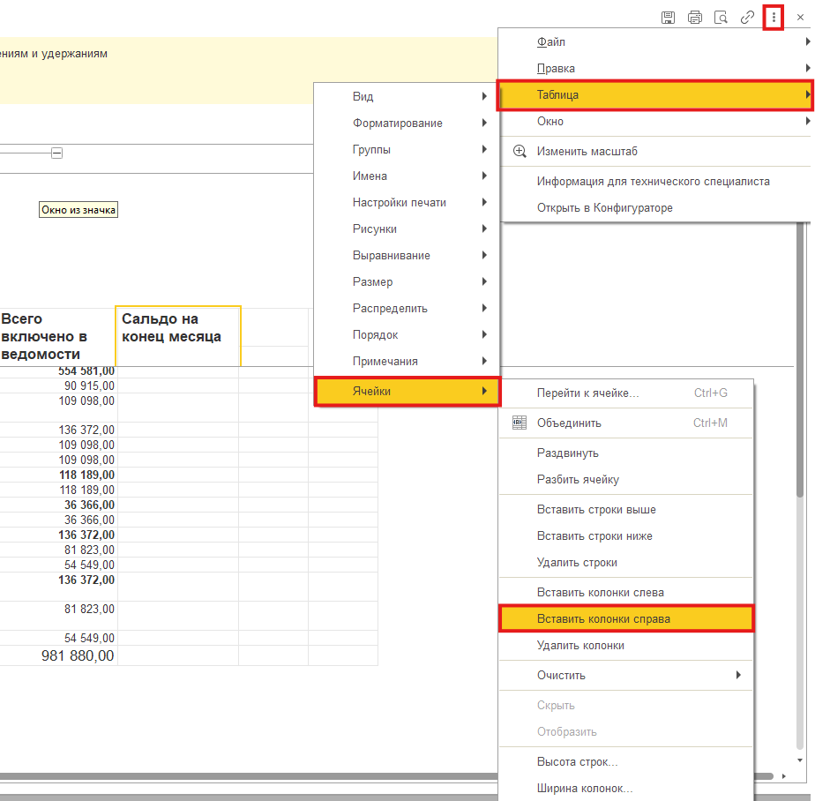The width and height of the screenshot is (815, 801).
Task: Select Открыть в Конфигураторе
Action: point(656,208)
